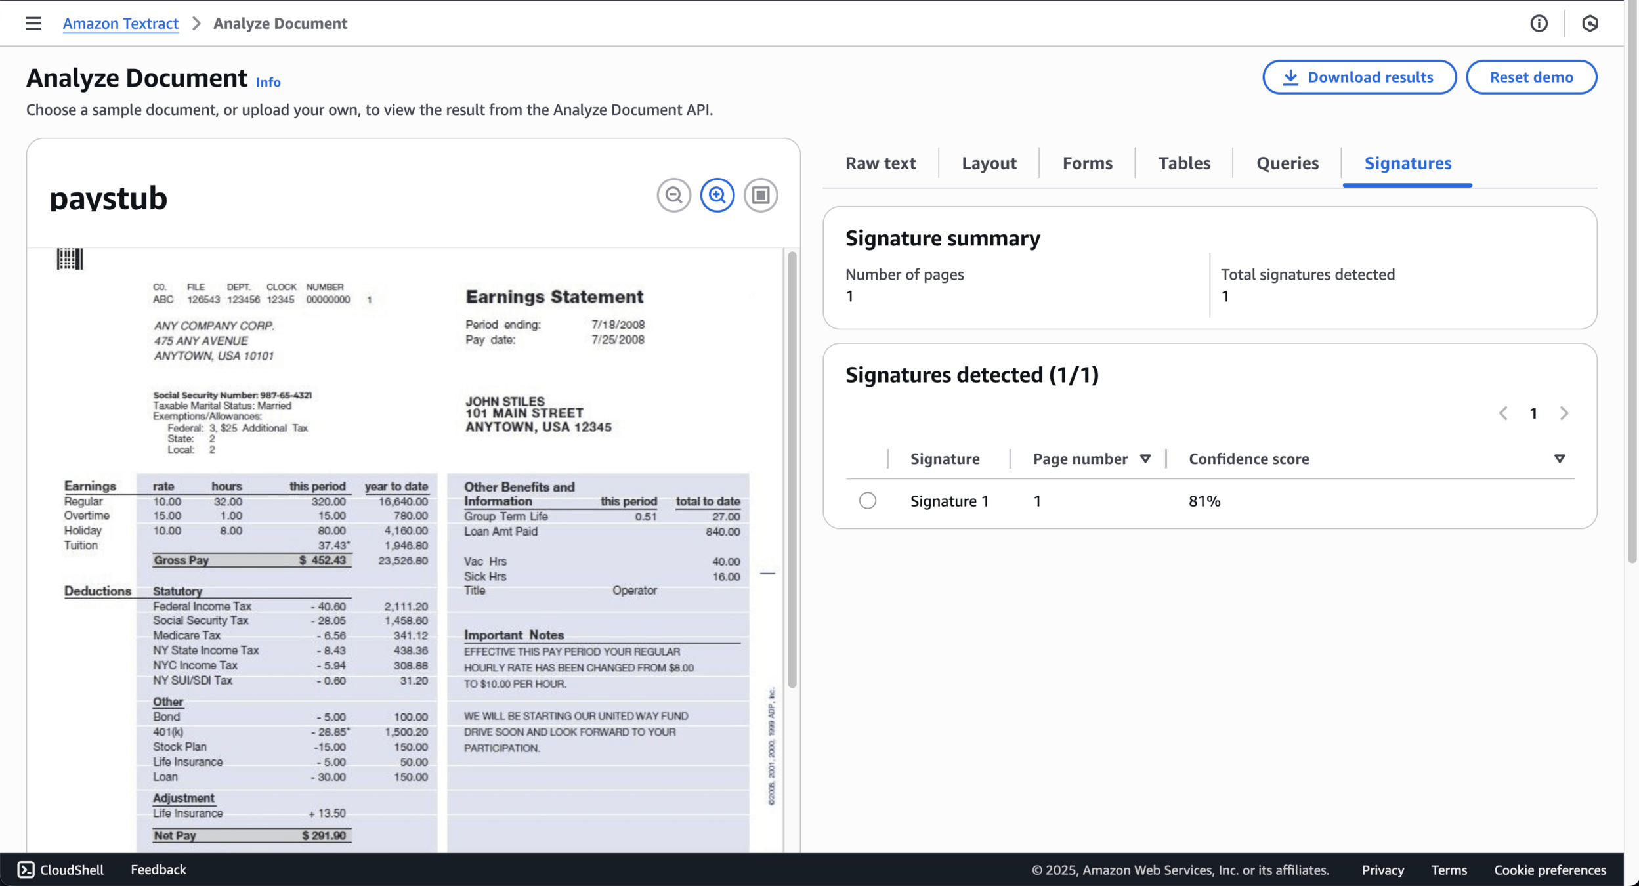1639x886 pixels.
Task: Click the document preview vertical scrollbar
Action: [x=792, y=469]
